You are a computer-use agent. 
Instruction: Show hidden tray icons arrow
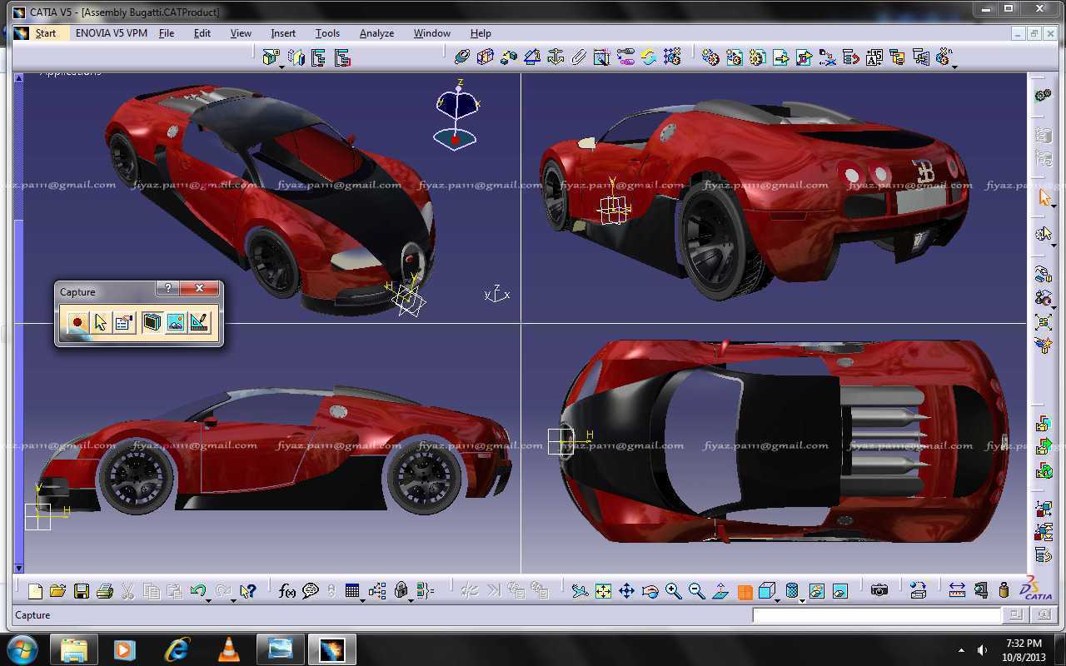[961, 650]
